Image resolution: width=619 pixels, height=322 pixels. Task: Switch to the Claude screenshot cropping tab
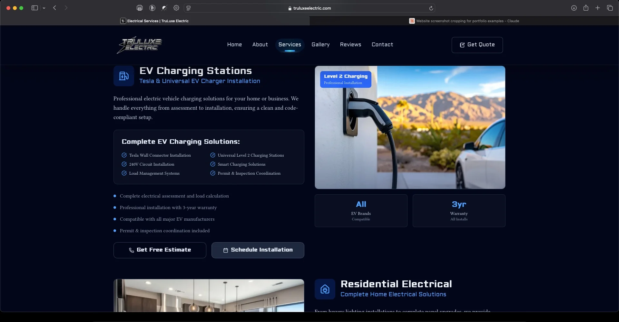[464, 21]
